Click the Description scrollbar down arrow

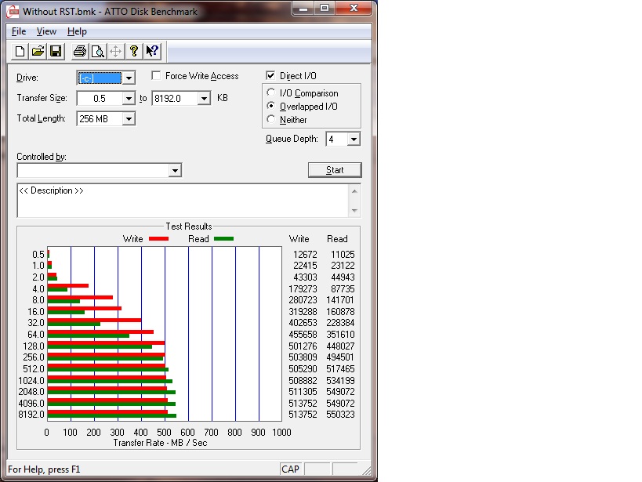pyautogui.click(x=354, y=211)
